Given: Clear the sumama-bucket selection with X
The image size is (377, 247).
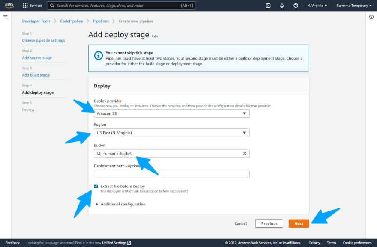Looking at the screenshot, I should coord(245,153).
